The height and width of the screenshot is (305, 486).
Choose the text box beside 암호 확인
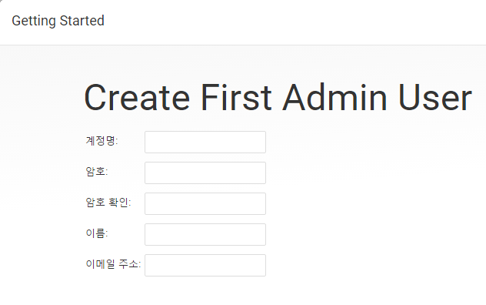coord(205,203)
